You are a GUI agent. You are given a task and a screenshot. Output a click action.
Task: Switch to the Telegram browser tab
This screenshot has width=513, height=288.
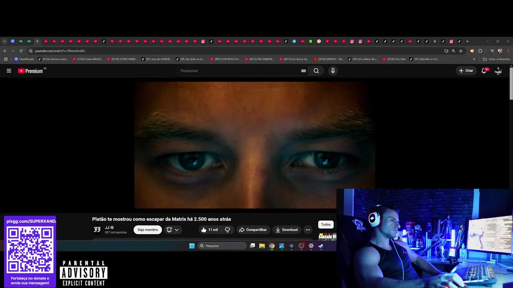click(x=294, y=41)
